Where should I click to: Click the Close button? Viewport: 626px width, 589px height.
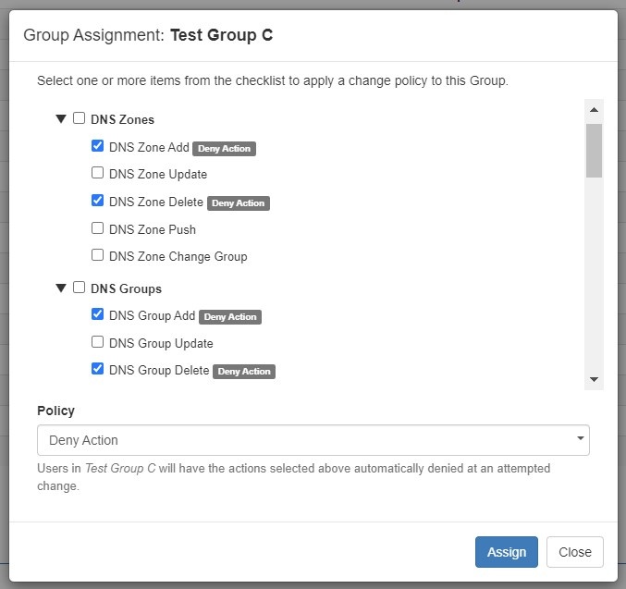pos(574,552)
